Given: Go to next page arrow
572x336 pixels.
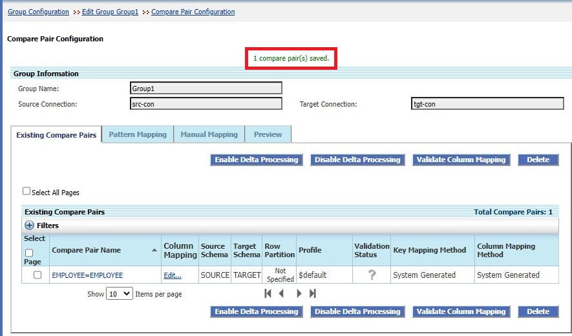Looking at the screenshot, I should [x=299, y=293].
